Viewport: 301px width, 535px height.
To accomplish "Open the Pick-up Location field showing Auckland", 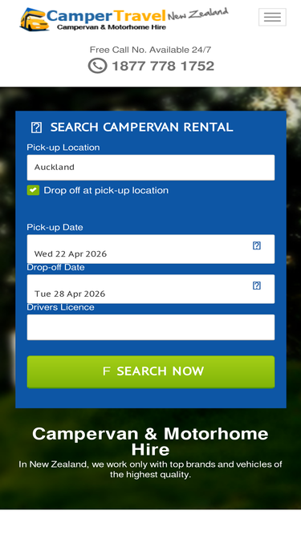I will click(151, 167).
